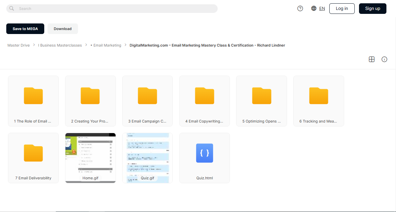Open folder icon '3 Email Campaign C...'
Viewport: 396px width, 212px height.
click(148, 96)
